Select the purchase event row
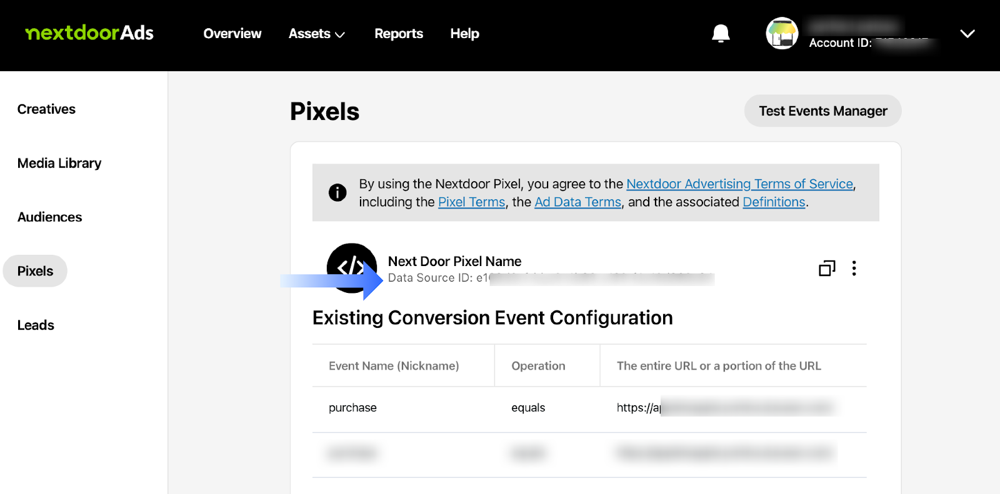Screen dimensions: 1000x494 353,408
